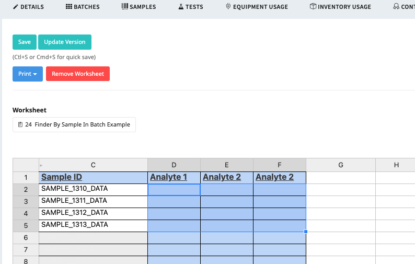
Task: Open the Details tab
Action: tap(29, 7)
